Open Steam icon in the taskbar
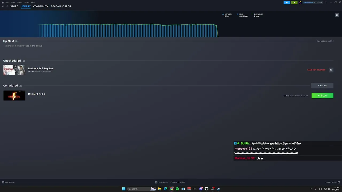Screen dimensions: 342x192 point(218,189)
